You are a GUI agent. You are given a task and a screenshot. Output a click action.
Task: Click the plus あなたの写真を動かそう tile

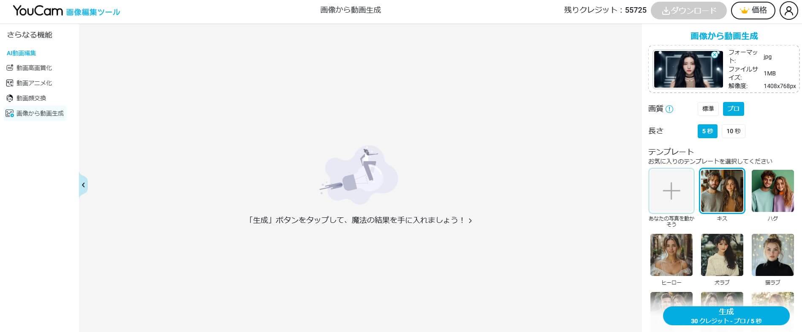point(672,191)
